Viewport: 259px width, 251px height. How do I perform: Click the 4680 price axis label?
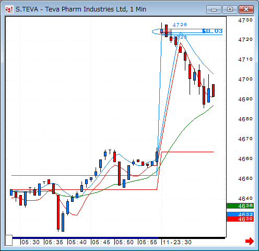tap(245, 119)
